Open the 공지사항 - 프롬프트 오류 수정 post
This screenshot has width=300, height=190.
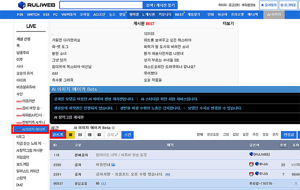point(129,174)
